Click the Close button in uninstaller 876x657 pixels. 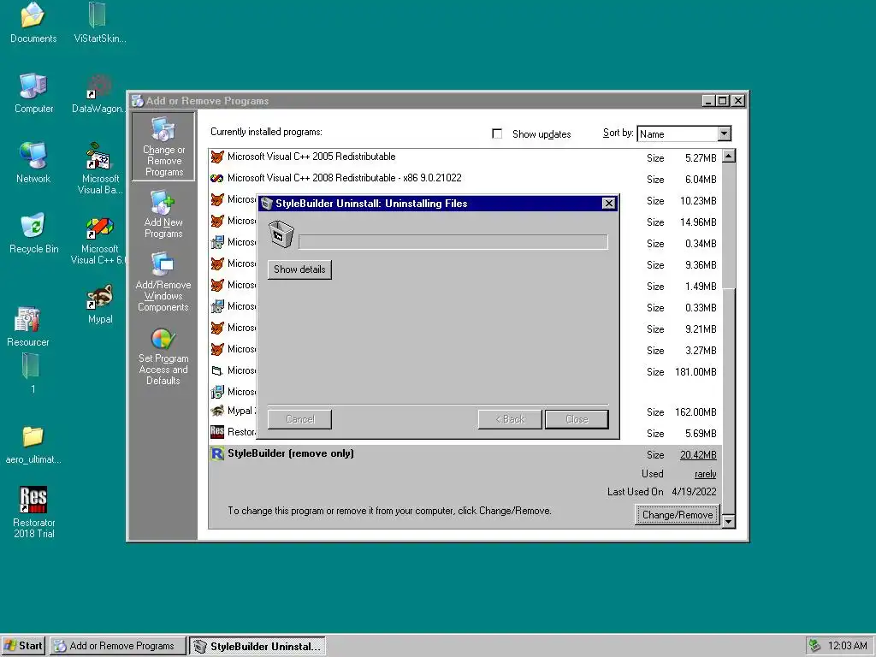click(x=577, y=419)
